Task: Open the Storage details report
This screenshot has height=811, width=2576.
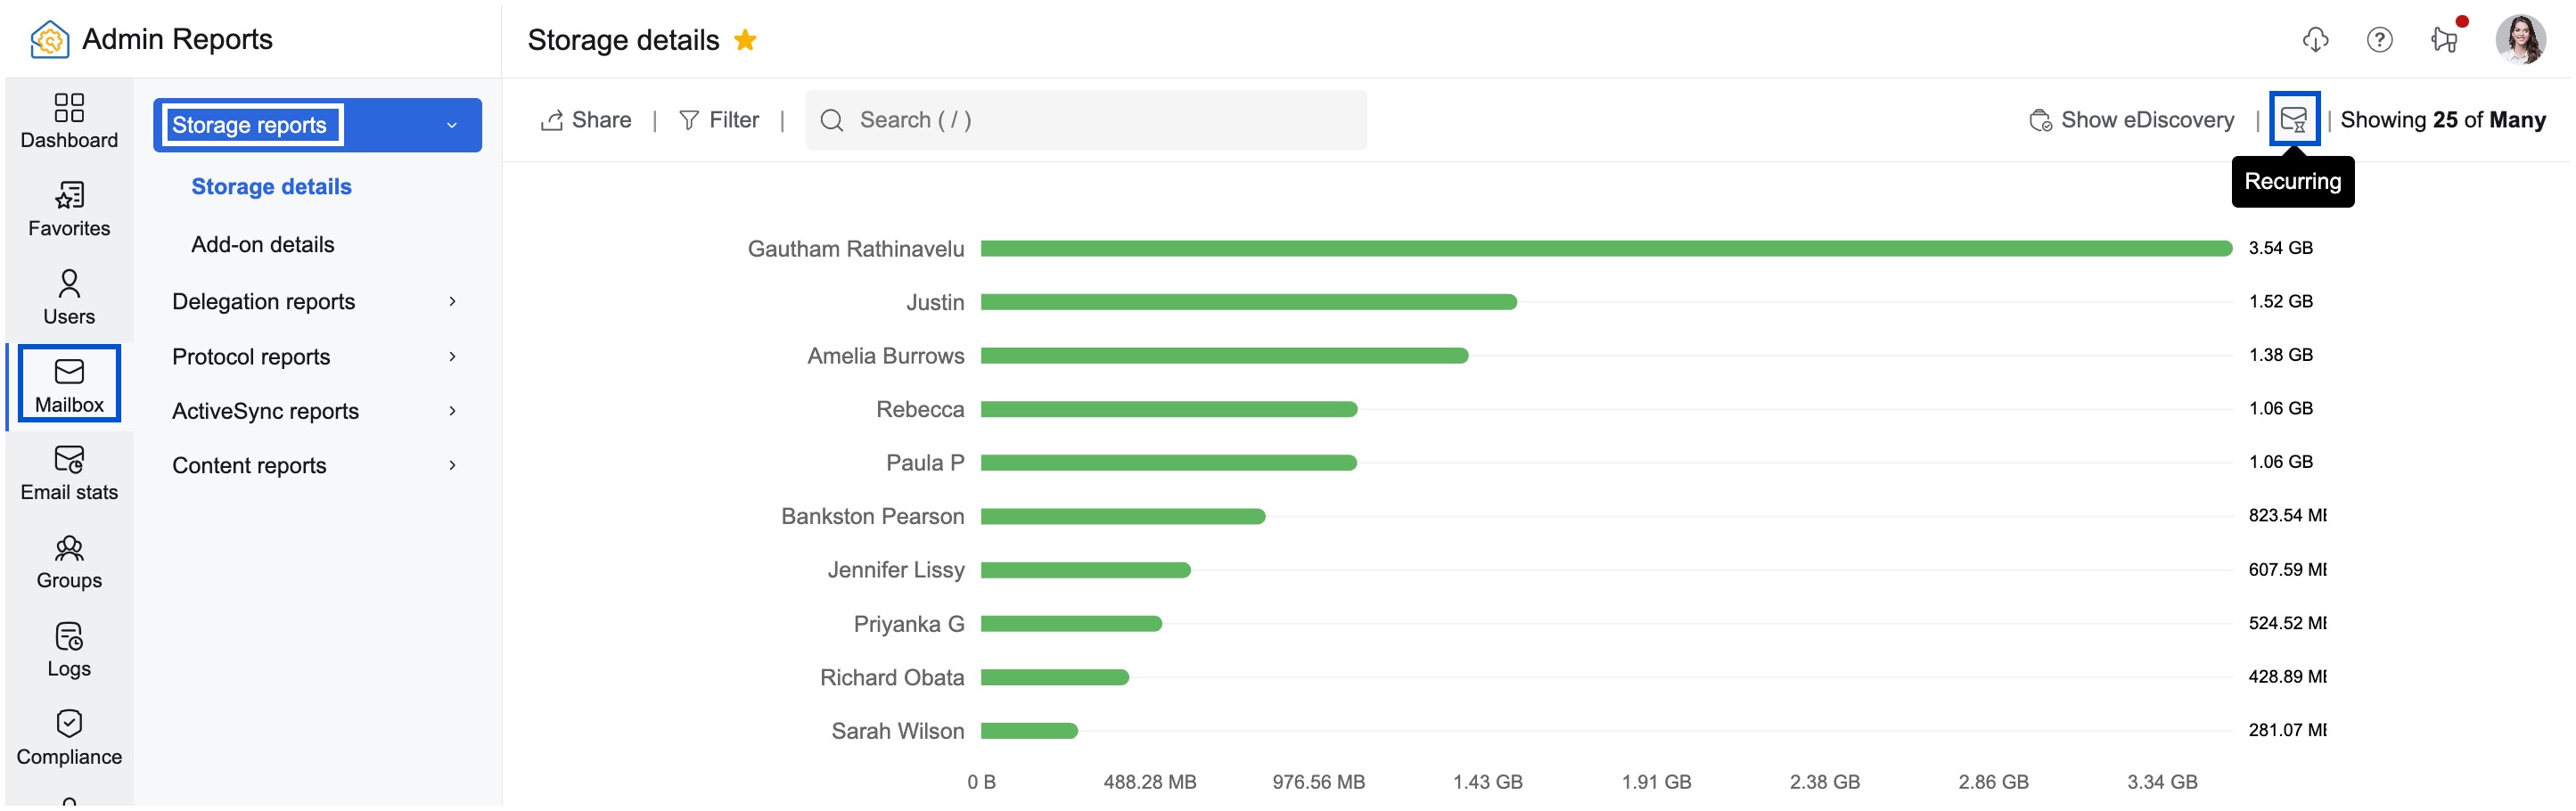Action: point(271,186)
